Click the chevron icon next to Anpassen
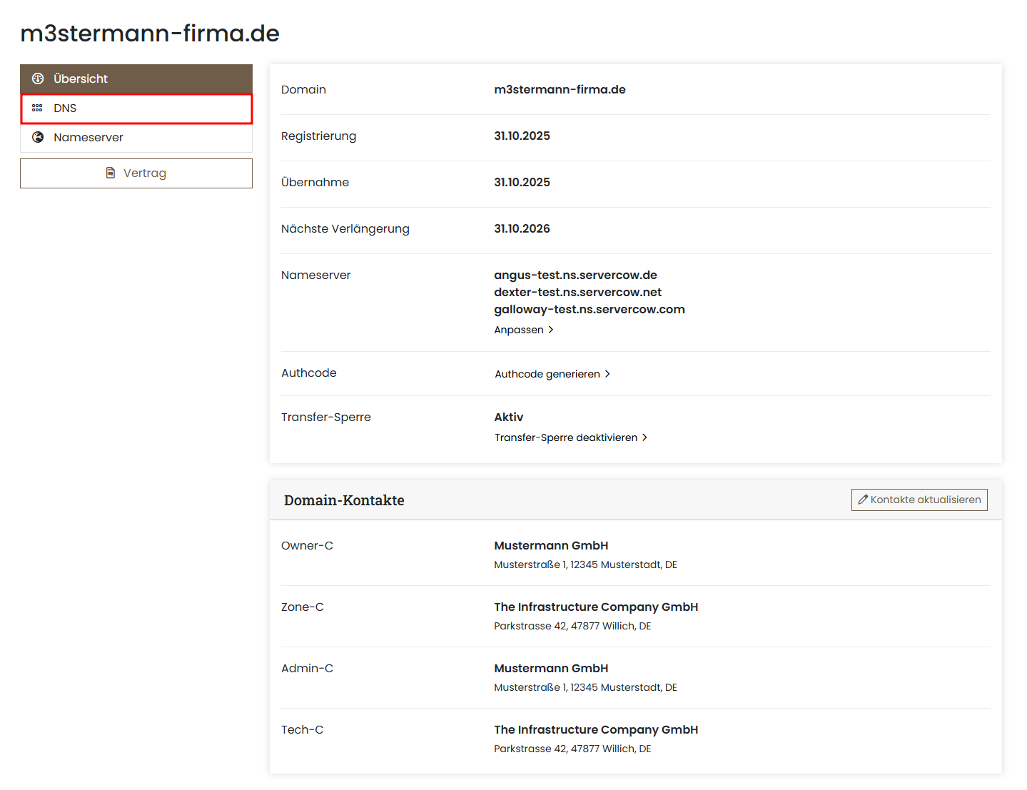The image size is (1027, 790). tap(551, 330)
